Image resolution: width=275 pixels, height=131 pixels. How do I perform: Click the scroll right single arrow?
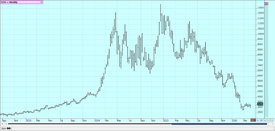pos(269,124)
